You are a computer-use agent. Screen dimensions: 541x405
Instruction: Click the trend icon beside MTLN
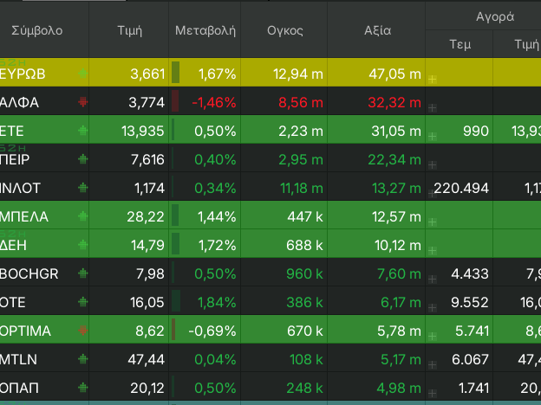(83, 358)
